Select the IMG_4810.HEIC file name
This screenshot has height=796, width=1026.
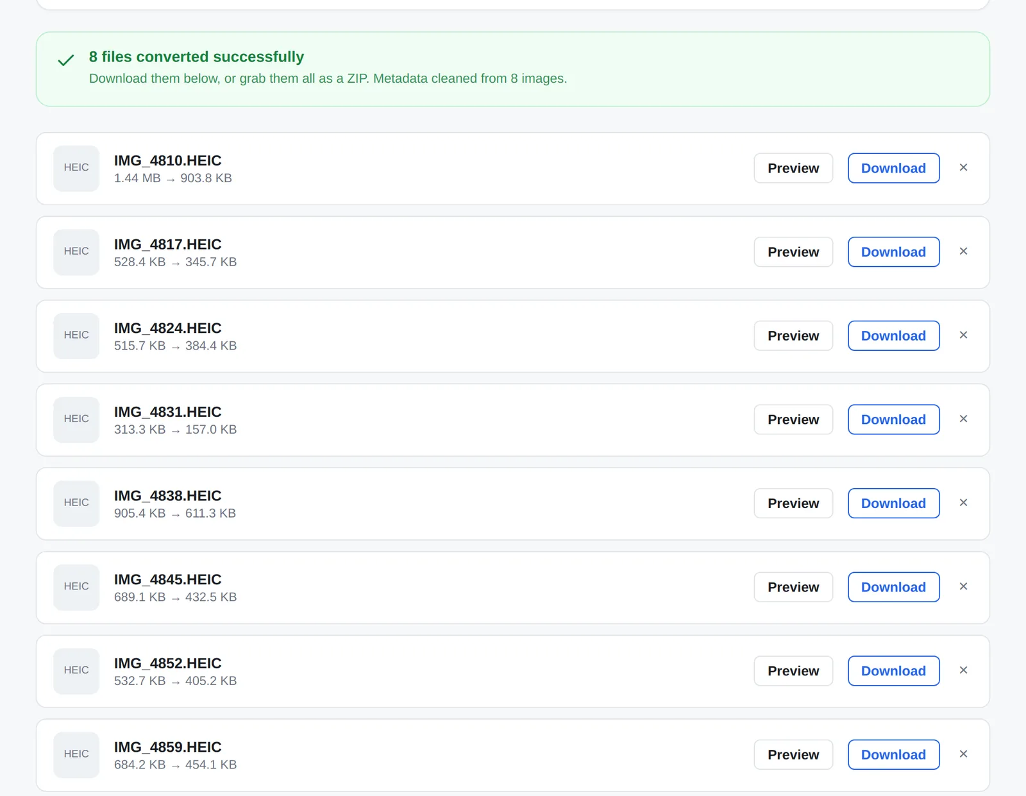(167, 160)
